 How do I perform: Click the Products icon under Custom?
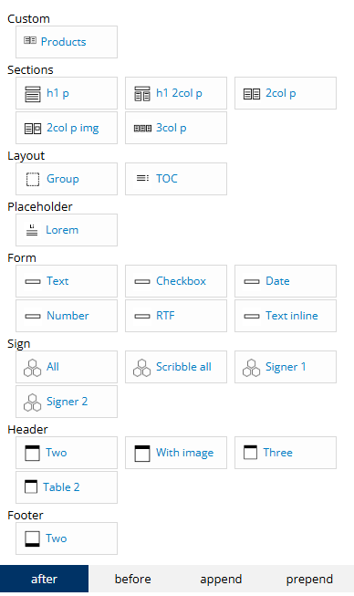30,40
